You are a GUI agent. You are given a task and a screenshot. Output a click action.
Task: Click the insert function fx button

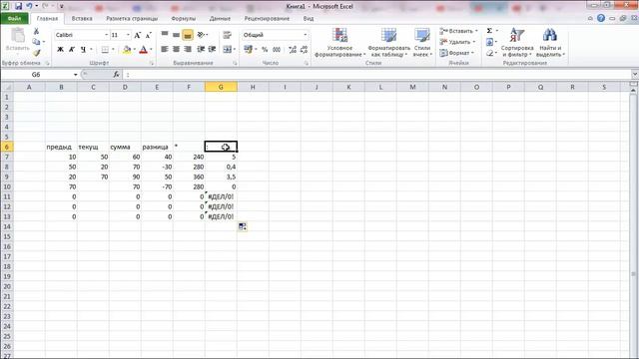(117, 75)
